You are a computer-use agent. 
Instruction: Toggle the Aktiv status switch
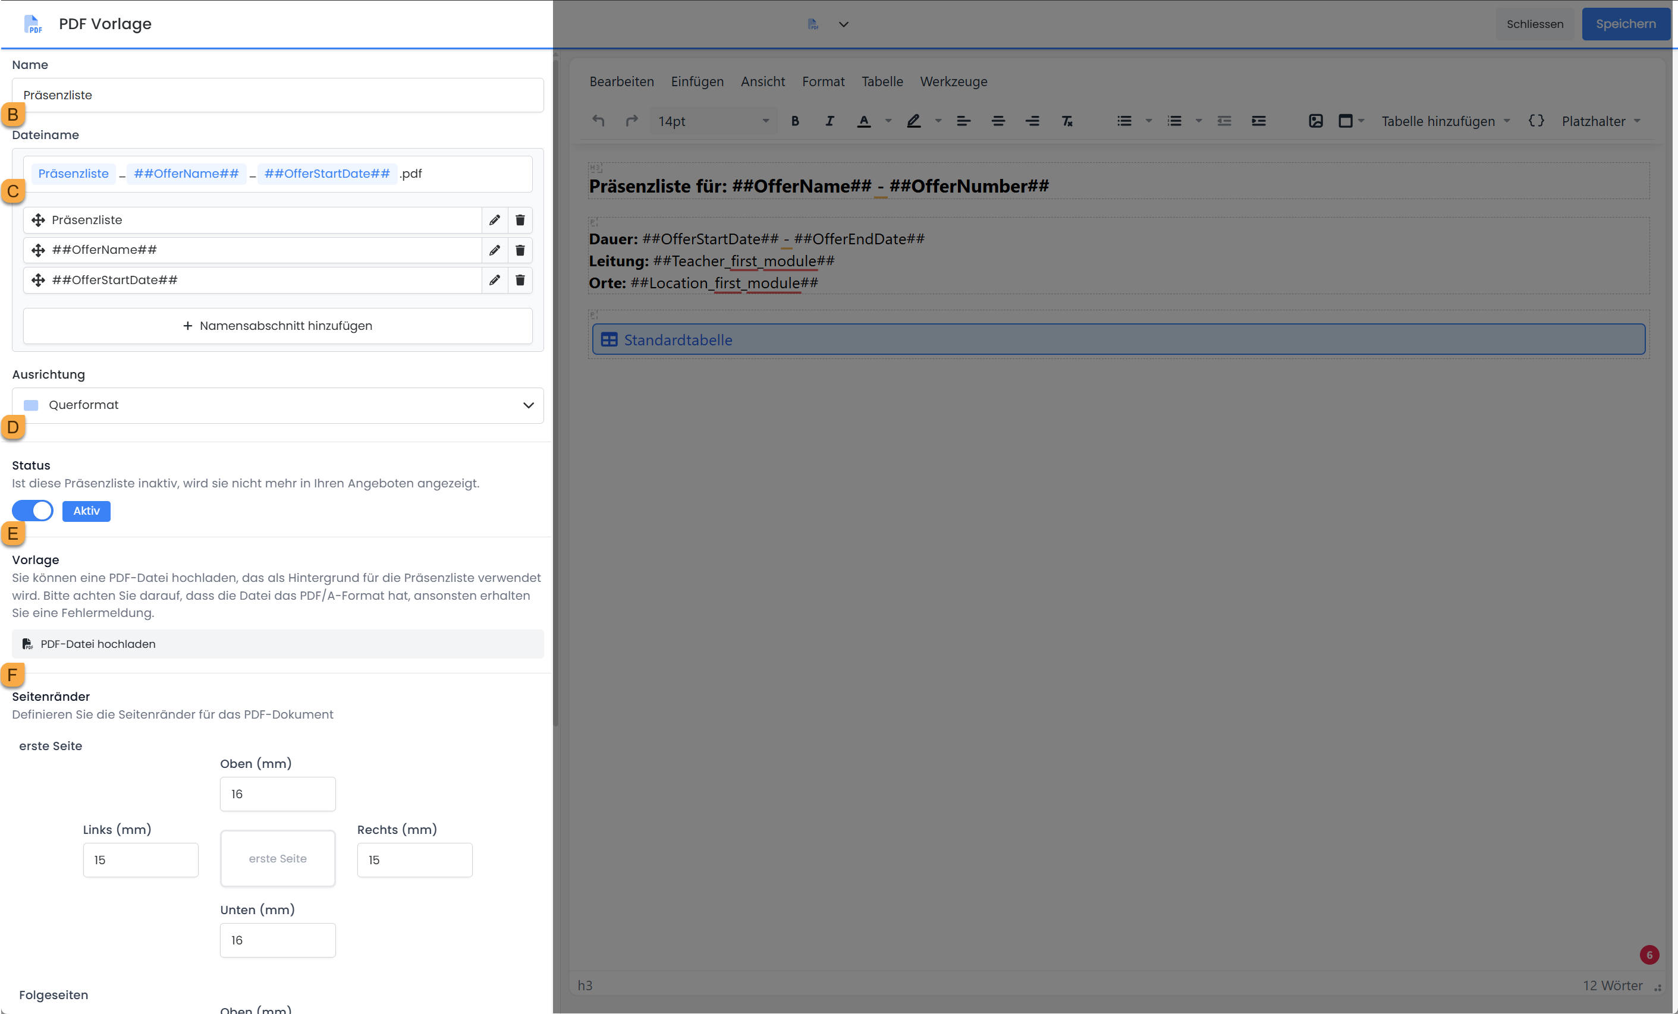[33, 511]
